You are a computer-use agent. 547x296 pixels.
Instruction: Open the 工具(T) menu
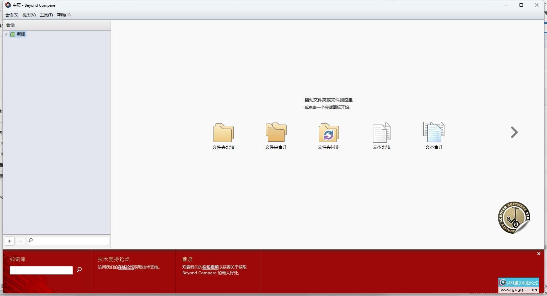46,15
